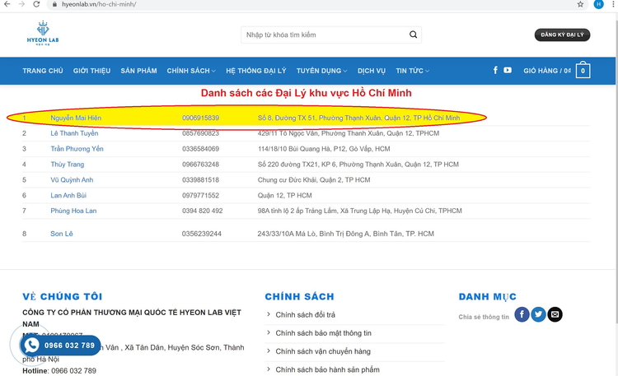This screenshot has width=618, height=376.
Task: Share page via Facebook round icon
Action: pos(522,314)
